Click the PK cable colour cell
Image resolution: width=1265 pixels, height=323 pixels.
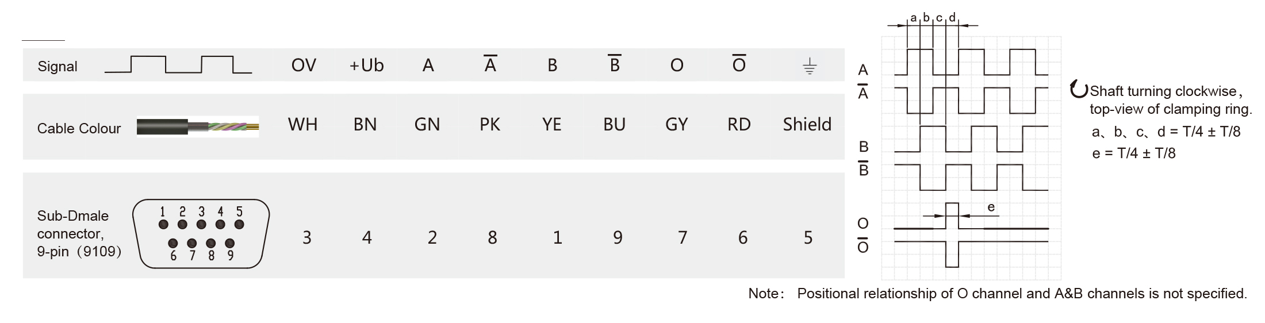click(x=490, y=125)
